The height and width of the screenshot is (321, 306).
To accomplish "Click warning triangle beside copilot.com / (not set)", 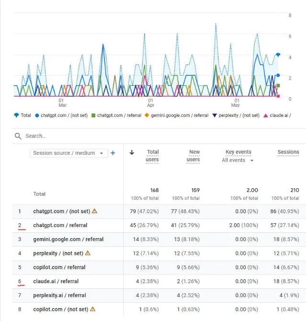I will pyautogui.click(x=93, y=309).
